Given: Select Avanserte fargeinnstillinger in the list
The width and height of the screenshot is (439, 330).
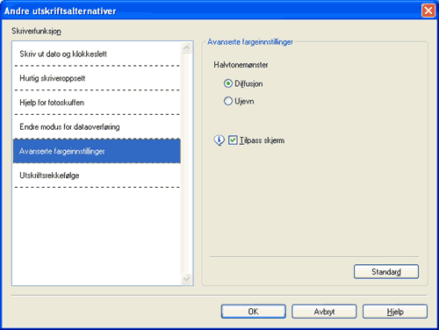Looking at the screenshot, I should point(97,151).
